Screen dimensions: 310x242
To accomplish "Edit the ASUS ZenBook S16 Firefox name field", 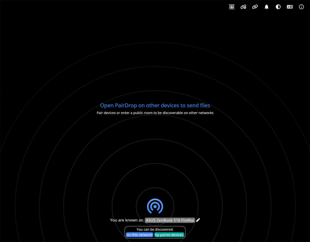I will coord(170,220).
